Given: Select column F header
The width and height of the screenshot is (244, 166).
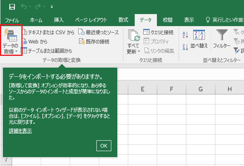Looking at the screenshot, I should [171, 89].
